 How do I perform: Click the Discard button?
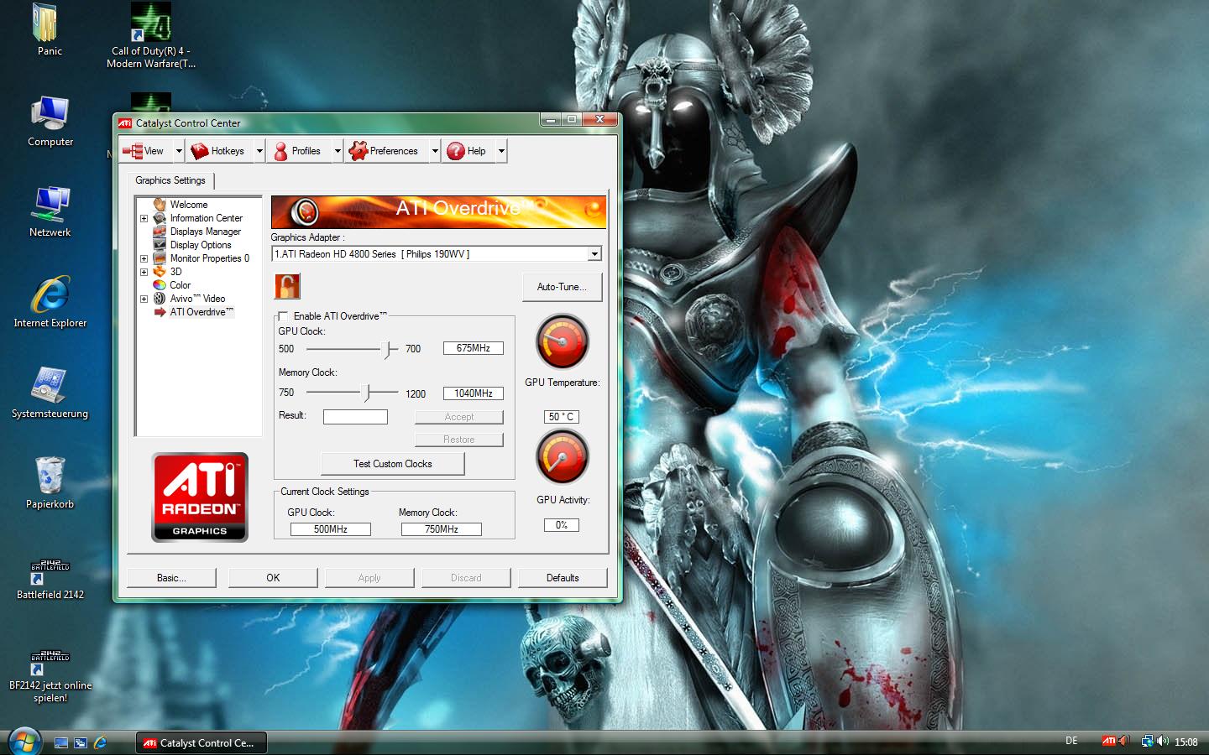pos(466,578)
